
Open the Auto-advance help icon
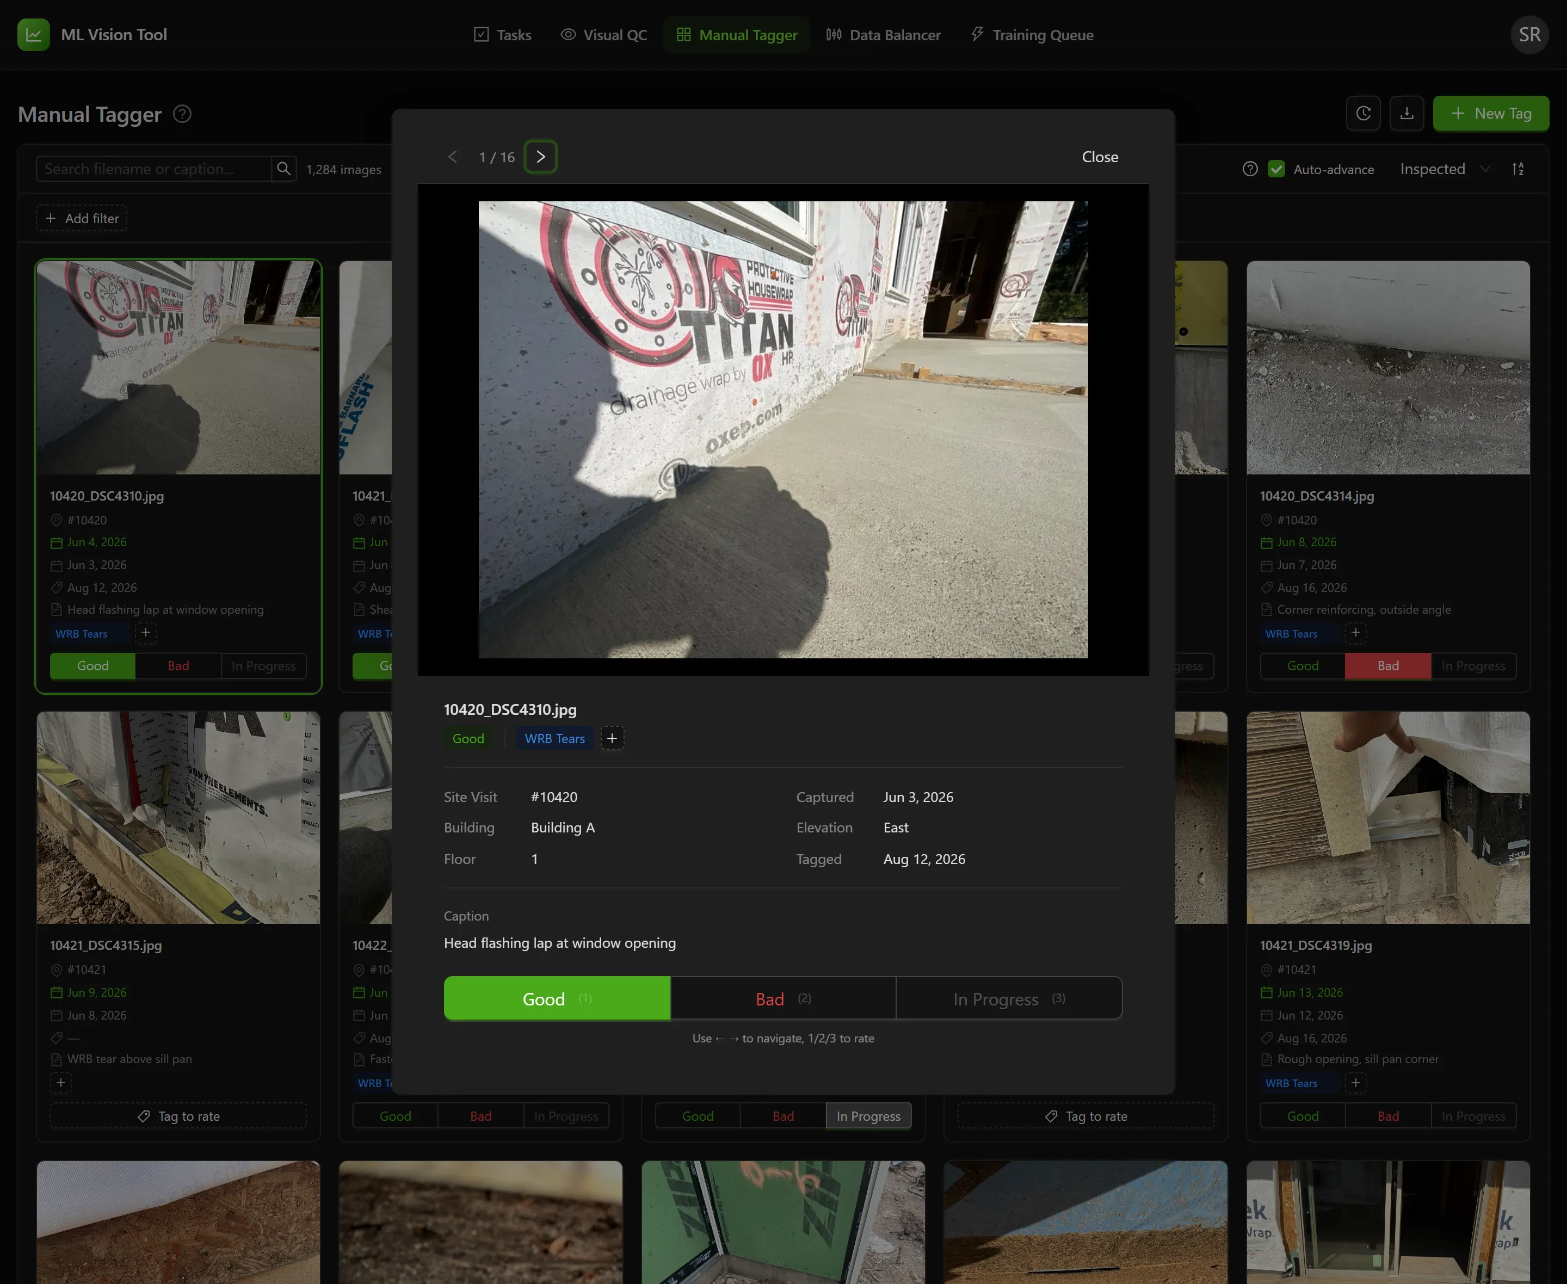pos(1250,169)
